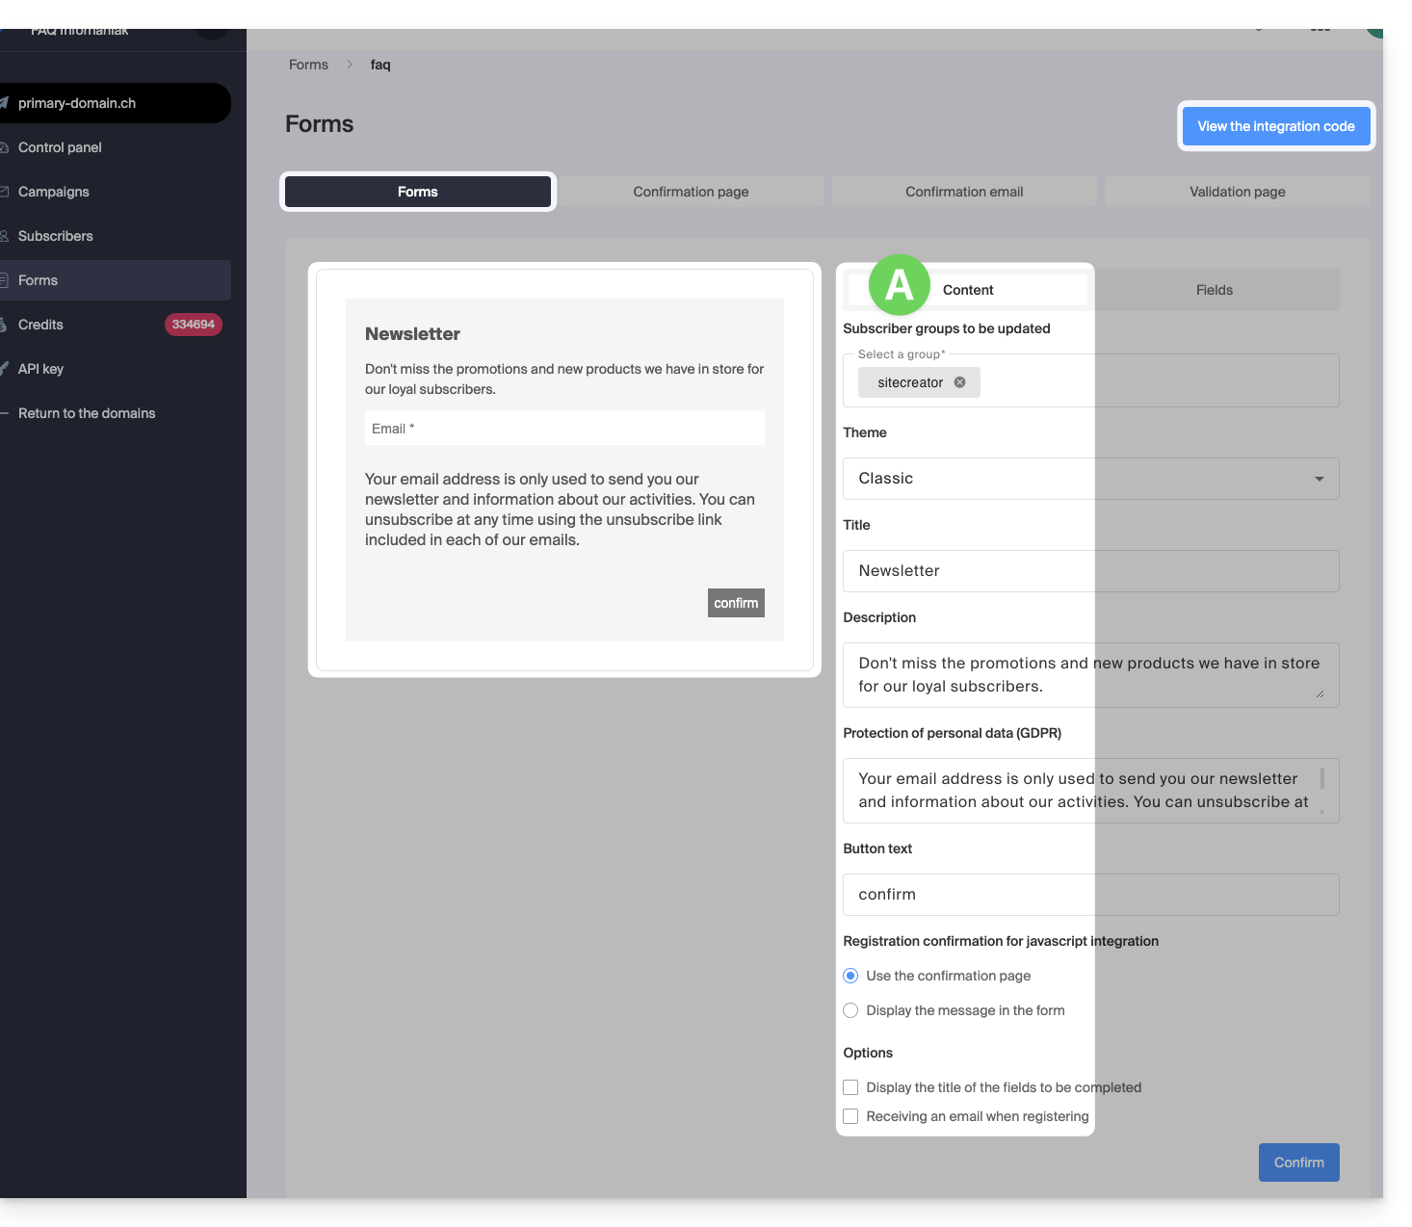Click the Forms breadcrumb link
Screen dimensions: 1412x1227
point(308,65)
